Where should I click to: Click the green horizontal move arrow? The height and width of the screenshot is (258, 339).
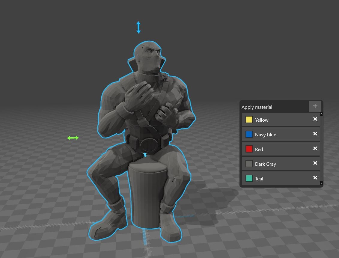click(x=73, y=138)
